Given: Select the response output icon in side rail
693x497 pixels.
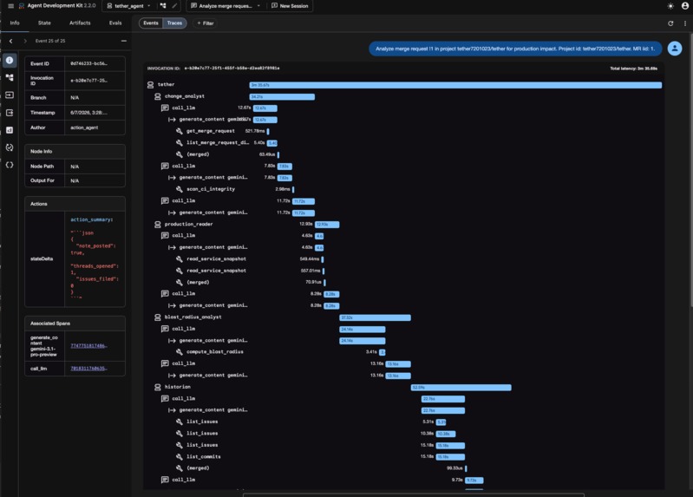Looking at the screenshot, I should pyautogui.click(x=10, y=113).
